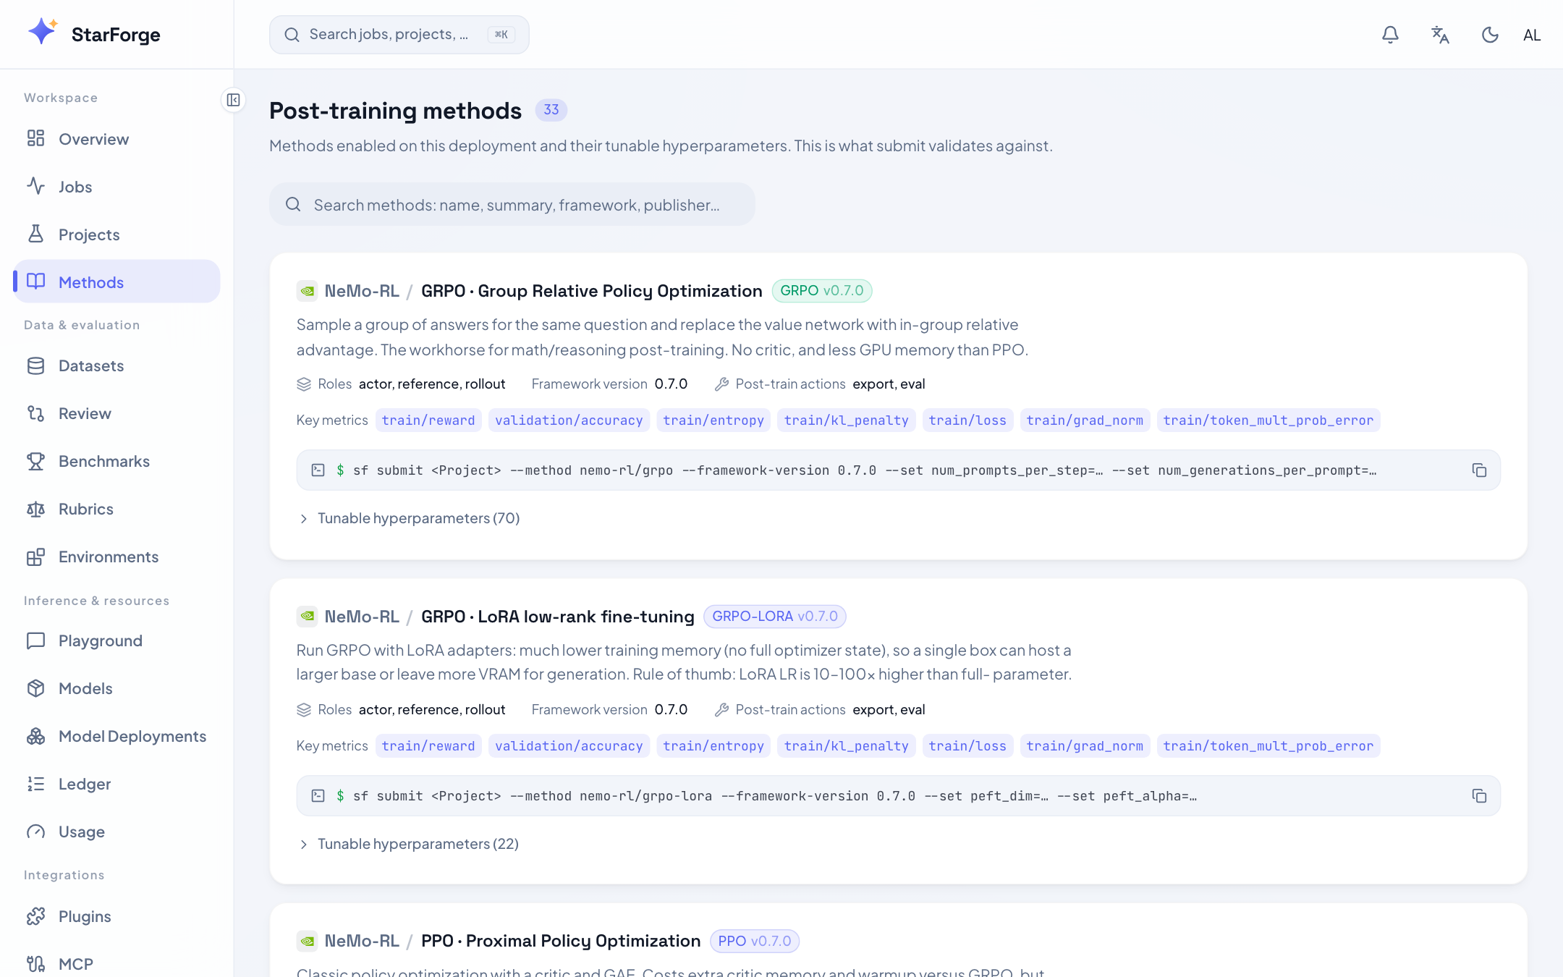The height and width of the screenshot is (977, 1563).
Task: Click the Usage gauge icon
Action: (x=35, y=832)
